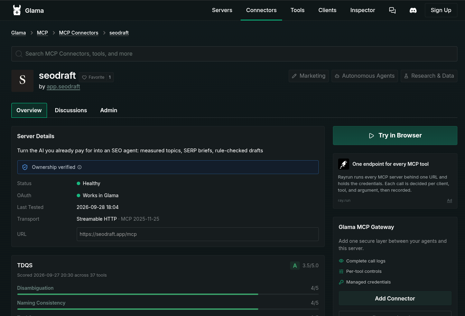Go to Glama breadcrumb link
Screen dimensions: 465x316
[19, 33]
